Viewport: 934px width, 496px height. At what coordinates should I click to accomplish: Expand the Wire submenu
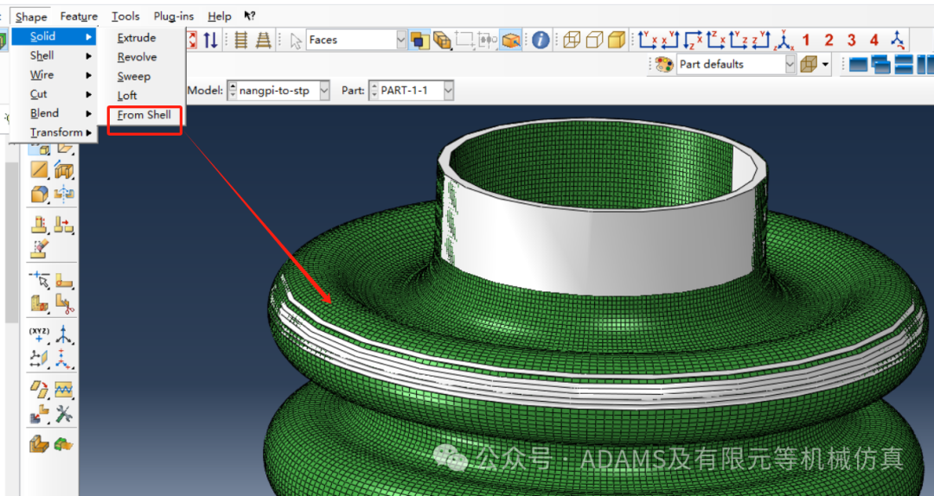pyautogui.click(x=54, y=75)
